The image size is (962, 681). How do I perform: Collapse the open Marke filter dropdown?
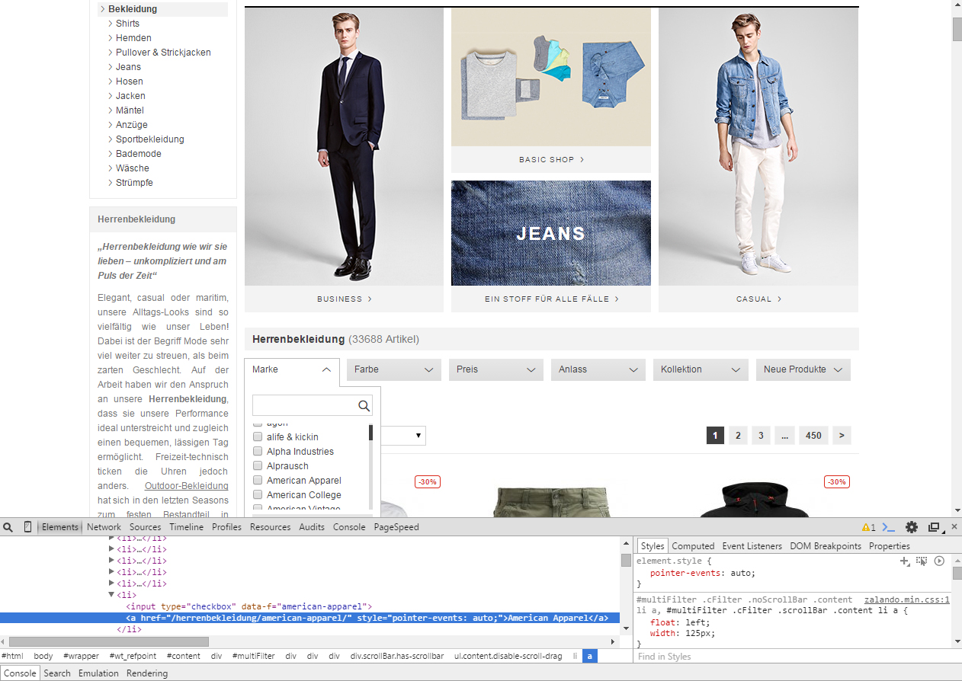292,369
